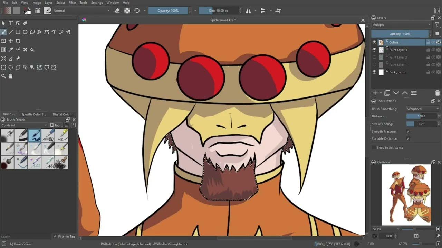This screenshot has width=442, height=248.
Task: Open the Tag button menu
Action: 57,125
